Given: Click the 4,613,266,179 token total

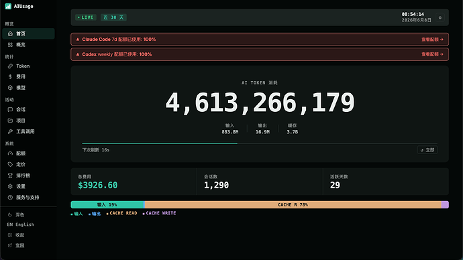Looking at the screenshot, I should 260,103.
